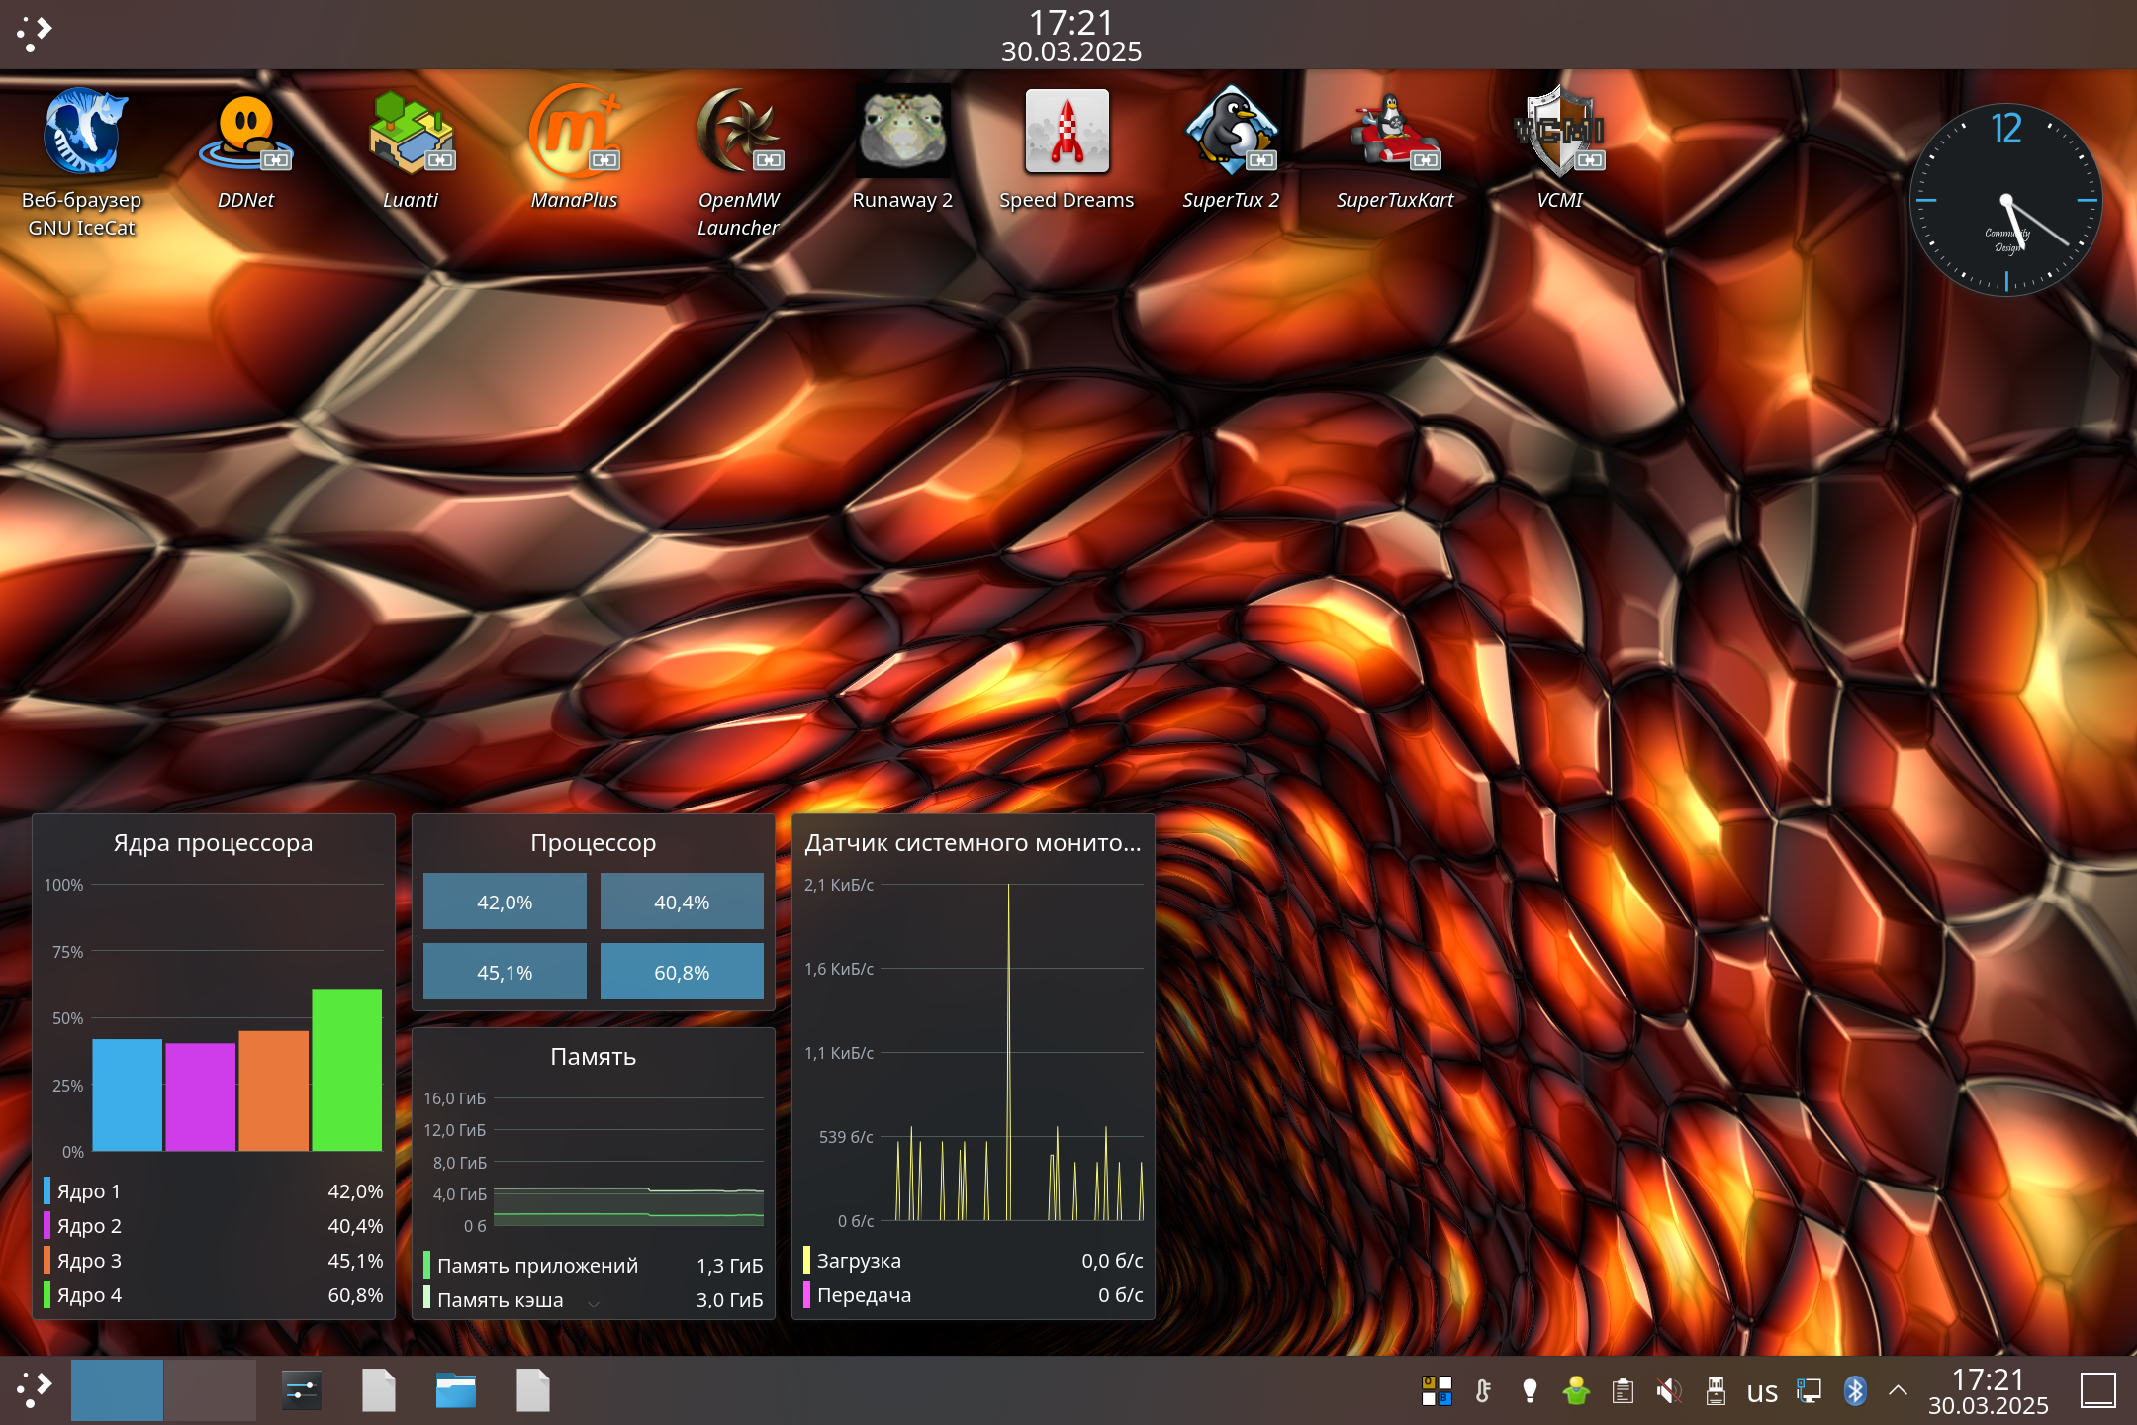Image resolution: width=2137 pixels, height=1425 pixels.
Task: Click the Show Desktop button in the panel corner
Action: [2097, 1390]
